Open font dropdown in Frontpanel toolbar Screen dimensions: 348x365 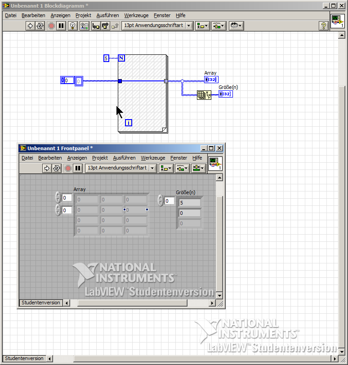[x=121, y=168]
